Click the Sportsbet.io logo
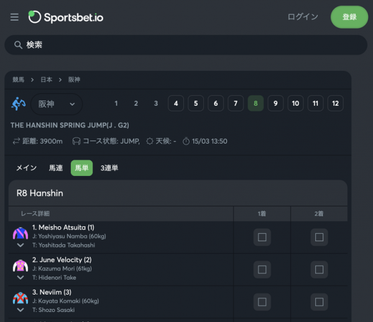 point(66,17)
